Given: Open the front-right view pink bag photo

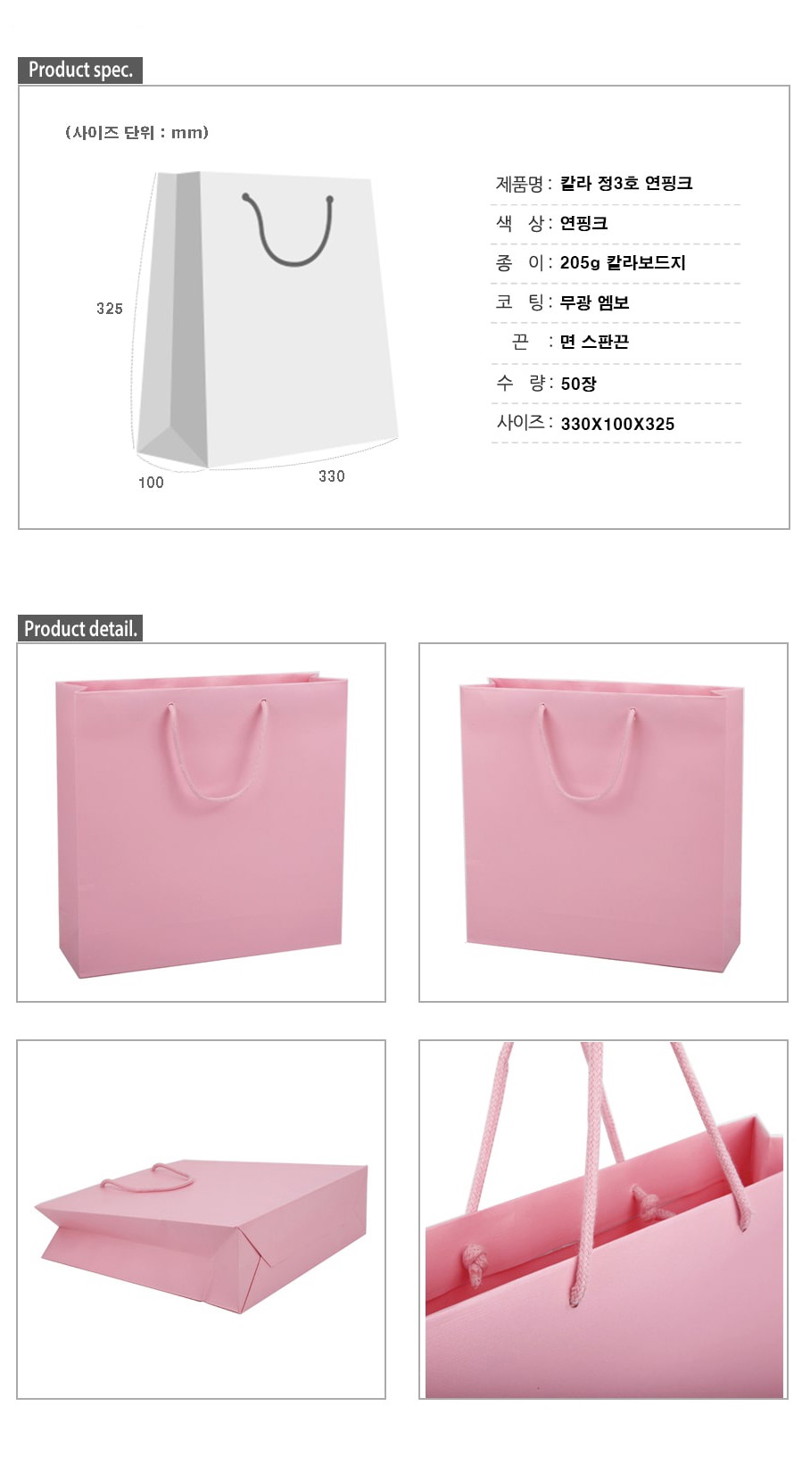Looking at the screenshot, I should point(603,823).
